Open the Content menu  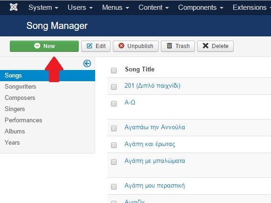(x=153, y=7)
